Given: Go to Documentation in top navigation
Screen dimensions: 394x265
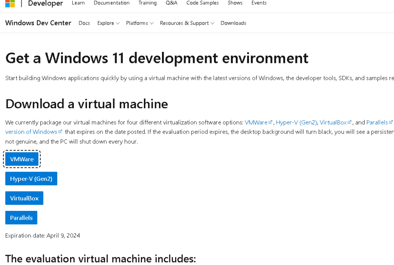Looking at the screenshot, I should [112, 3].
